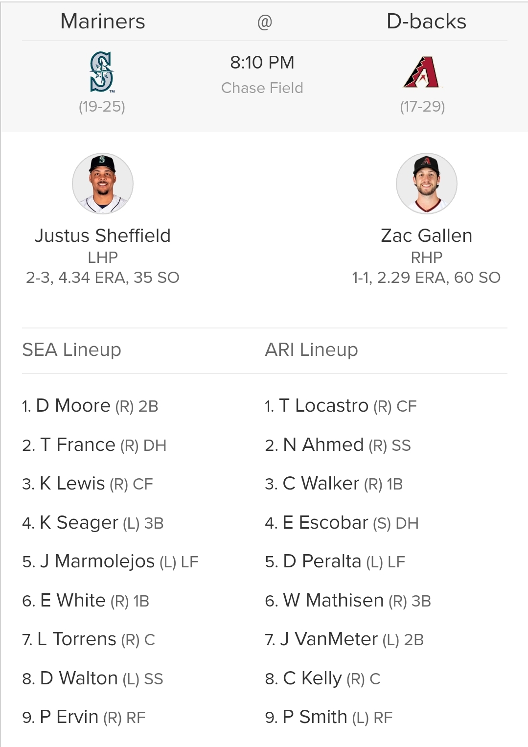528x747 pixels.
Task: Open C Walker first baseman entry
Action: [x=334, y=484]
